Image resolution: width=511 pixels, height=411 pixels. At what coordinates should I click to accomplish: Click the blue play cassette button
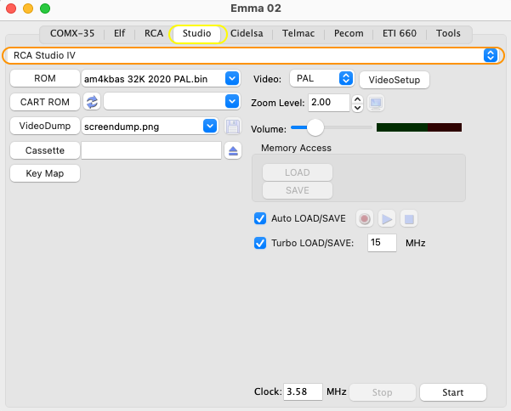coord(387,219)
